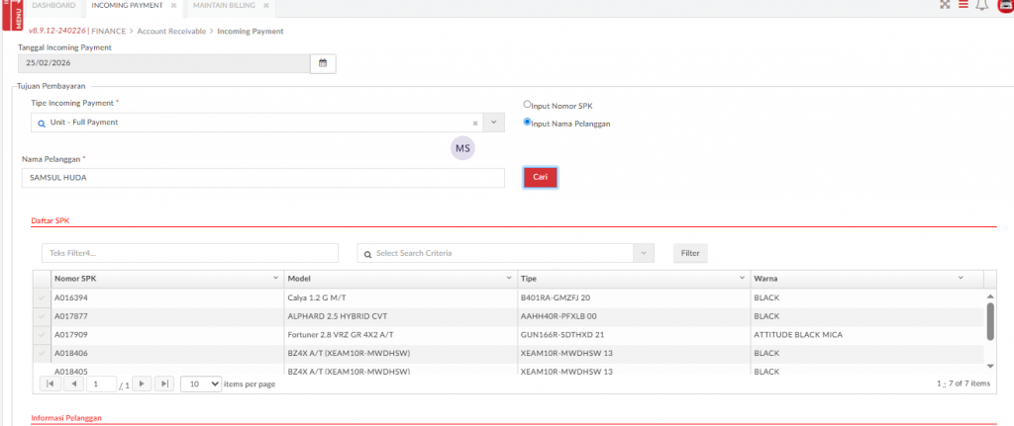Expand the Tipe Incoming Payment dropdown
1014x426 pixels.
(x=494, y=123)
